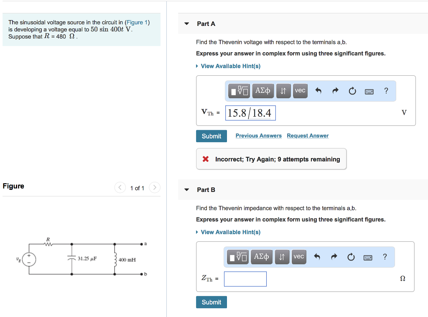Click the reset answer icon in Part A
This screenshot has width=428, height=317.
pos(352,91)
